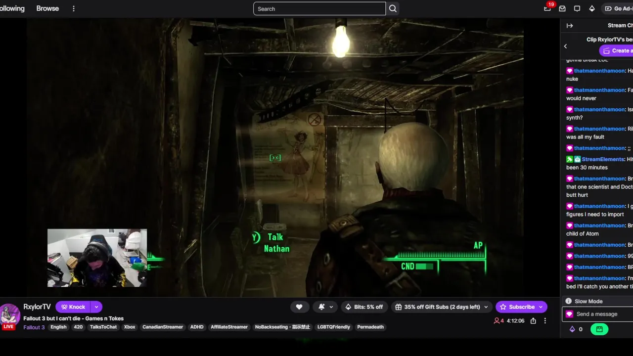Click the 4:12:06 stream uptime text

point(515,320)
